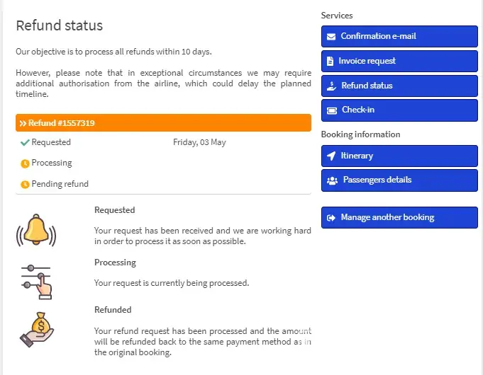Click the green checkmark next to Requested
Viewport: 483px width, 375px height.
(25, 142)
